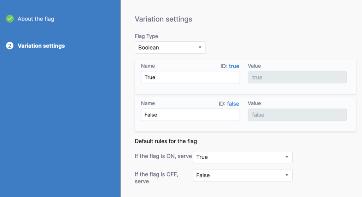The width and height of the screenshot is (362, 197).
Task: Open the flag OFF serve dropdown
Action: 243,175
